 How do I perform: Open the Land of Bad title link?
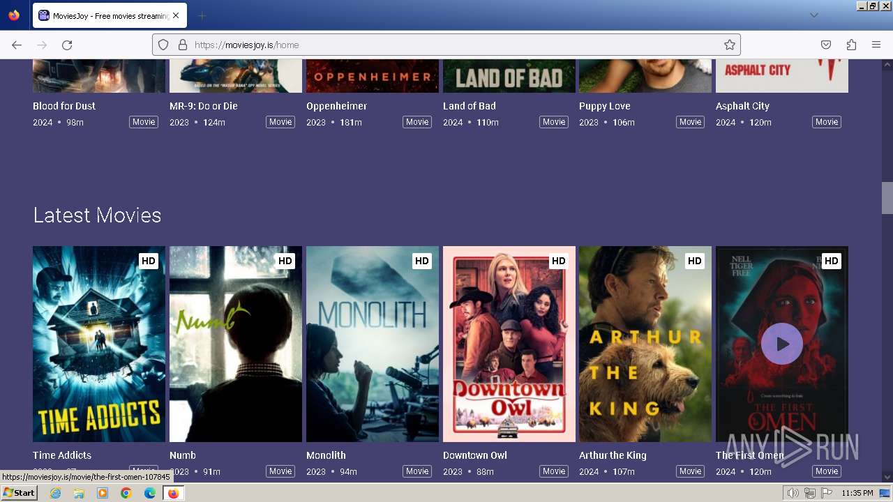coord(470,106)
